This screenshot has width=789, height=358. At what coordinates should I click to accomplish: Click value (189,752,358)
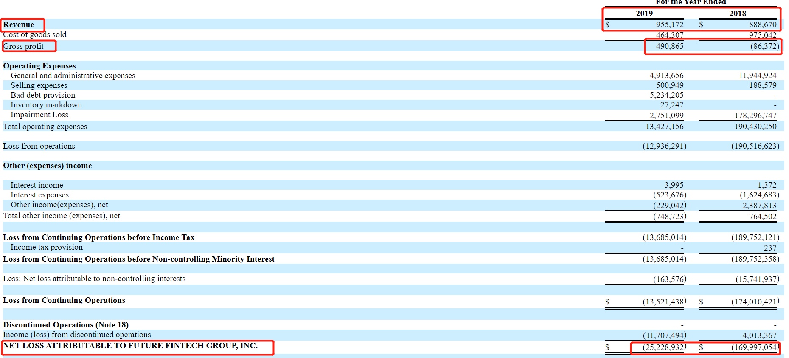[755, 259]
